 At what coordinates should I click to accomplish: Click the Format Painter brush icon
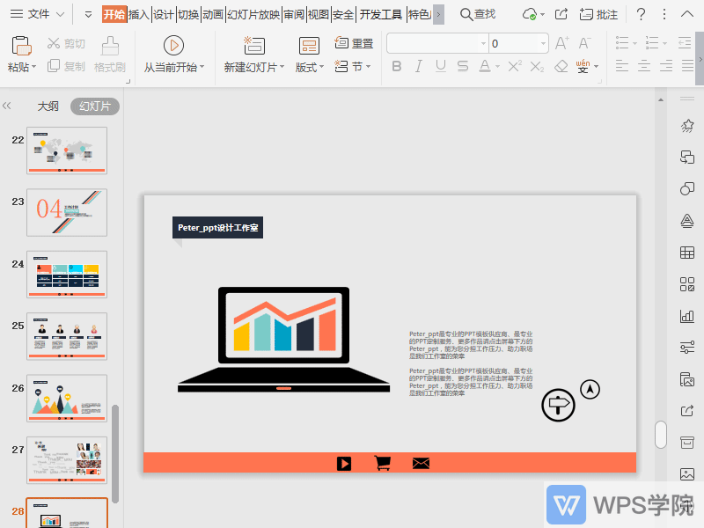pyautogui.click(x=110, y=46)
